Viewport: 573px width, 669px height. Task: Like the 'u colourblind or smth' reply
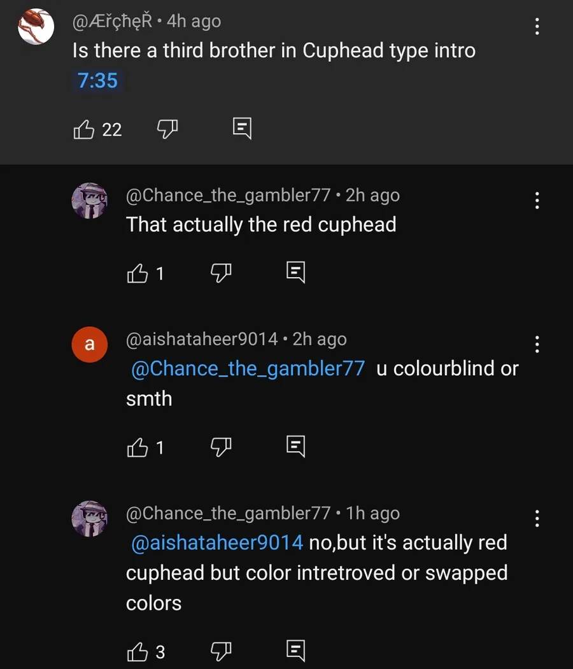138,447
